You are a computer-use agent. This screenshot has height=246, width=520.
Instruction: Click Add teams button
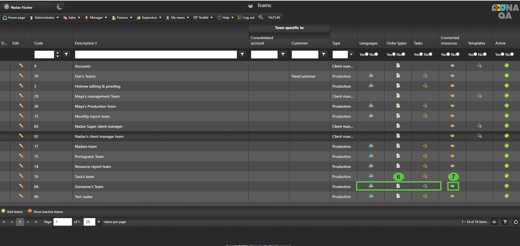12,212
